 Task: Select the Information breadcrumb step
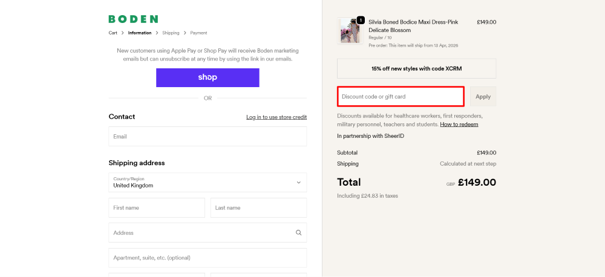pos(140,33)
